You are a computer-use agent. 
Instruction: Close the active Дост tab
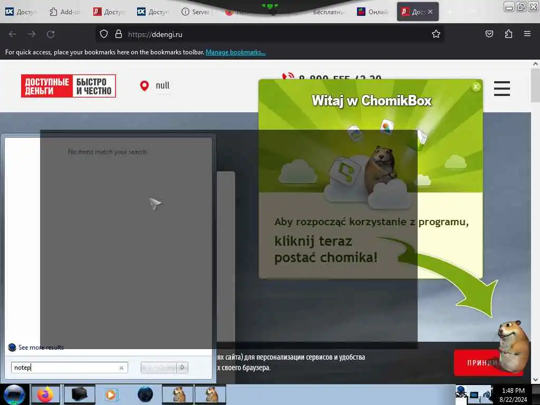pyautogui.click(x=430, y=12)
